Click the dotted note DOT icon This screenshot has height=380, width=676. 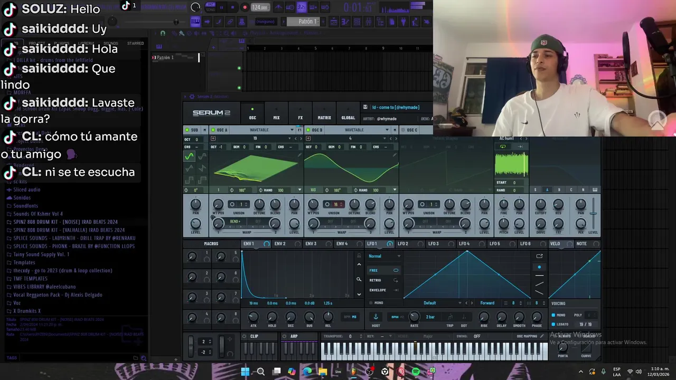coord(464,317)
